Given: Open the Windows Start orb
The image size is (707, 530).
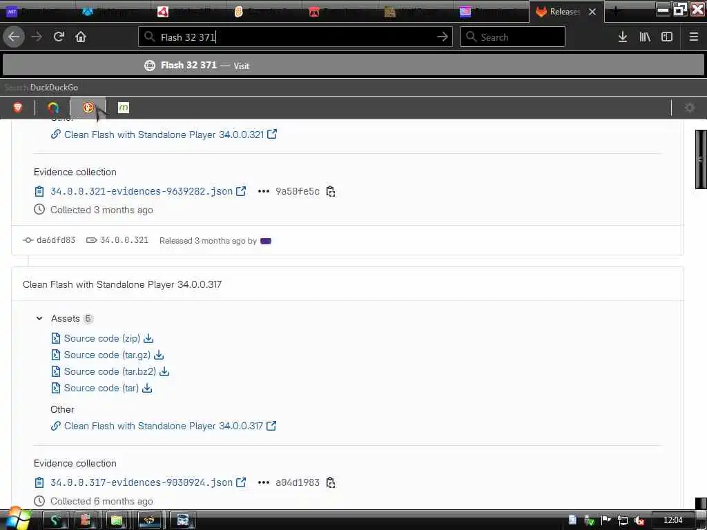Looking at the screenshot, I should point(17,519).
